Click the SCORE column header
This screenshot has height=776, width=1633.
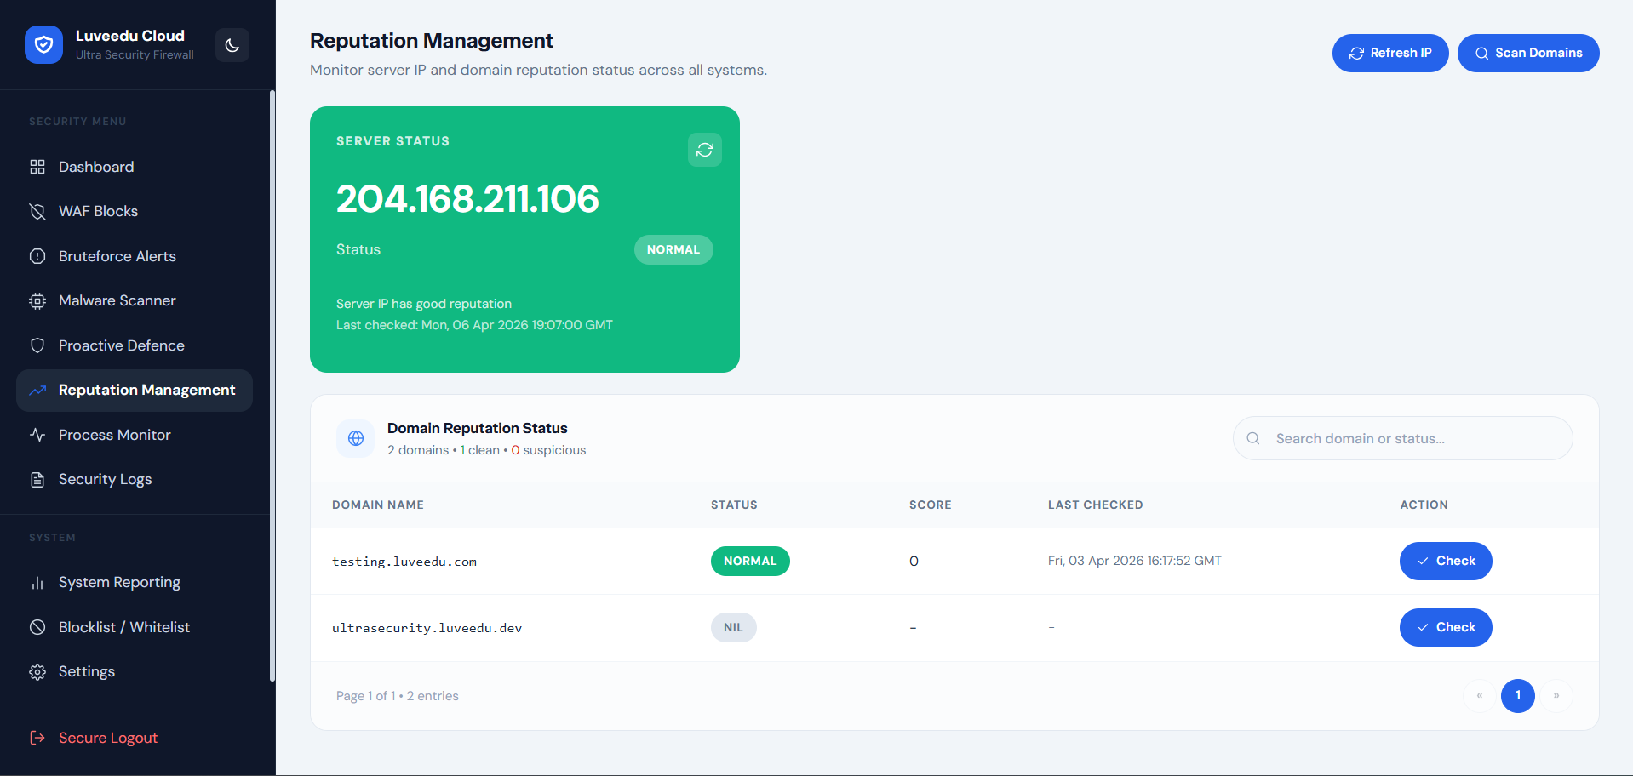click(x=931, y=505)
